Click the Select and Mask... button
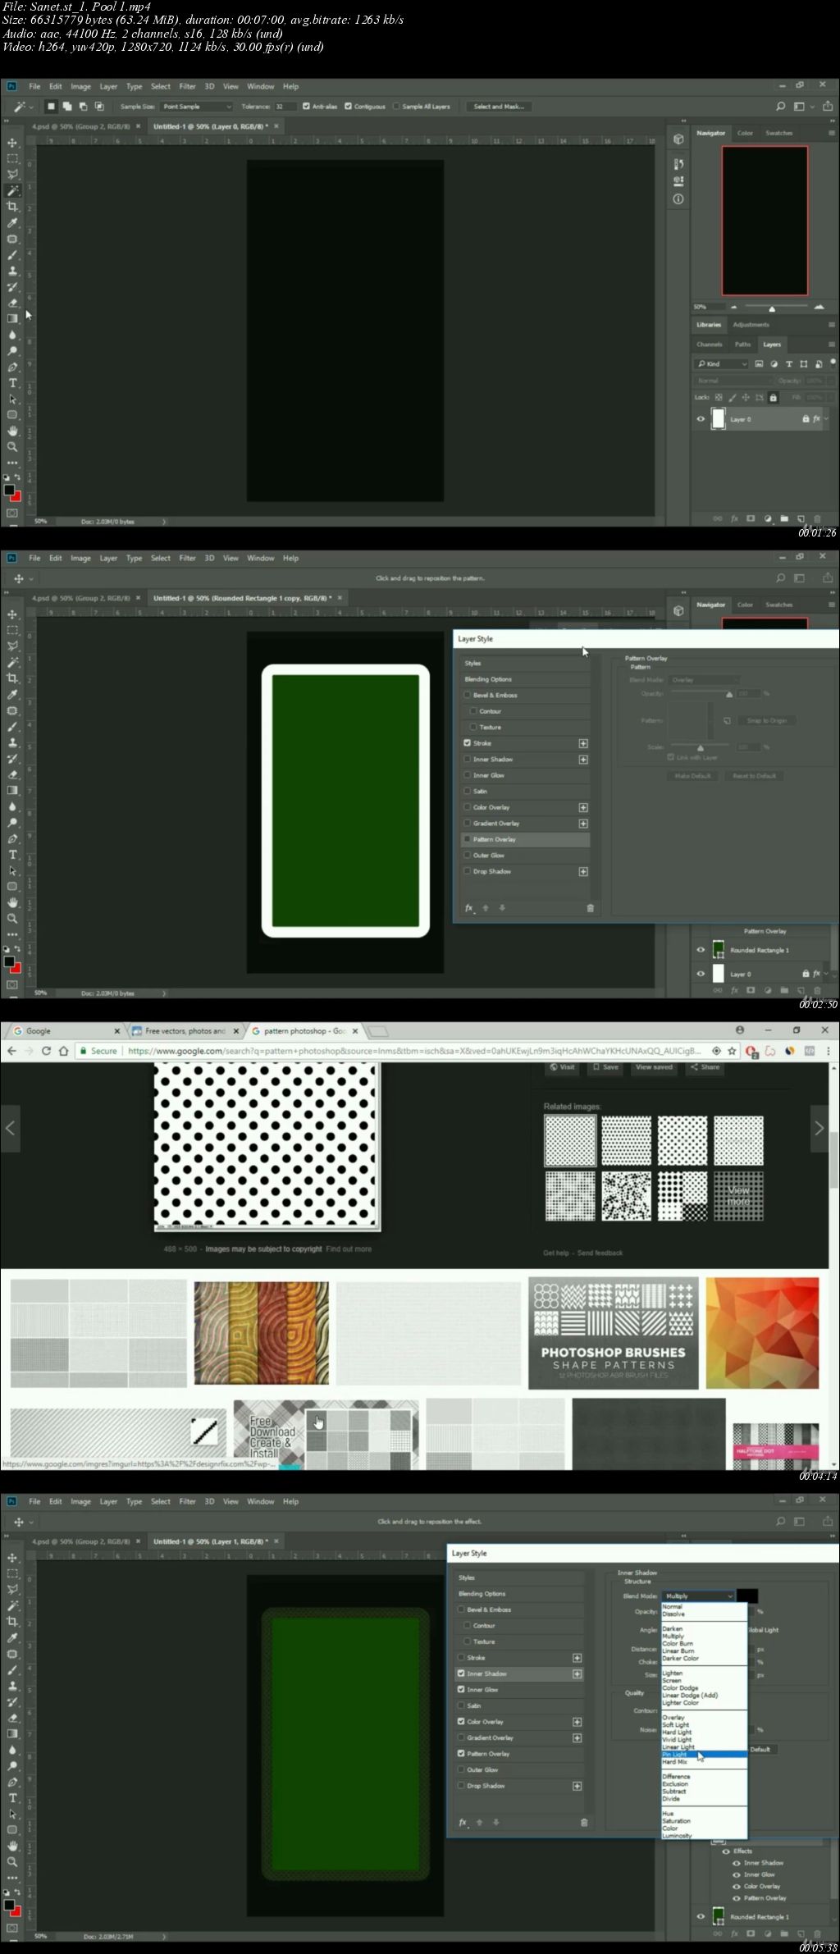 (x=499, y=107)
